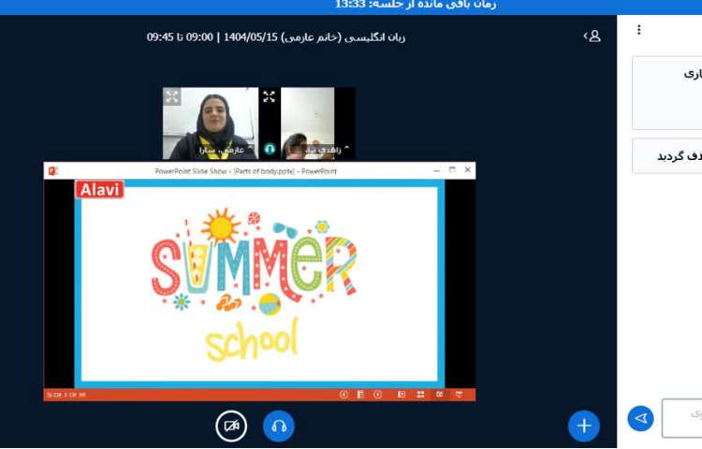Click the Slide Show view icon
Screen dimensions: 702x449
click(x=458, y=395)
